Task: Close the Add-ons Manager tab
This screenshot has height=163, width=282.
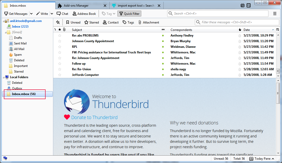Action: (x=105, y=6)
